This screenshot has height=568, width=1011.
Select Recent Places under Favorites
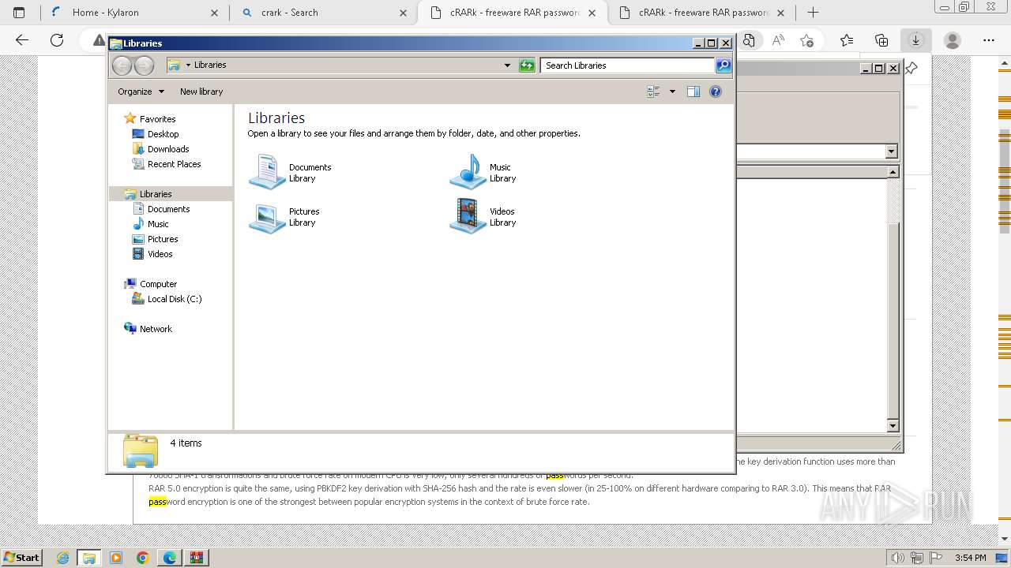click(174, 164)
